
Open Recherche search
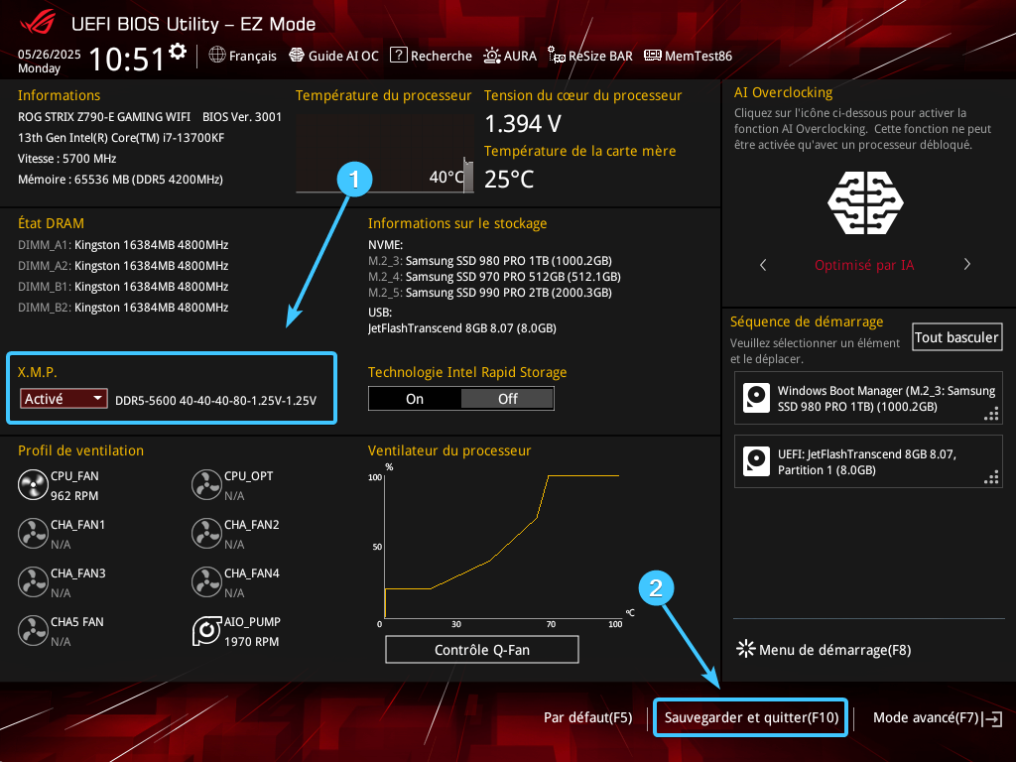pos(431,56)
